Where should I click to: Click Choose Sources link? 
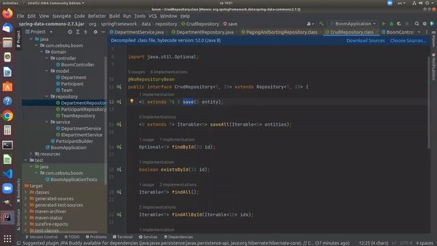[x=408, y=40]
